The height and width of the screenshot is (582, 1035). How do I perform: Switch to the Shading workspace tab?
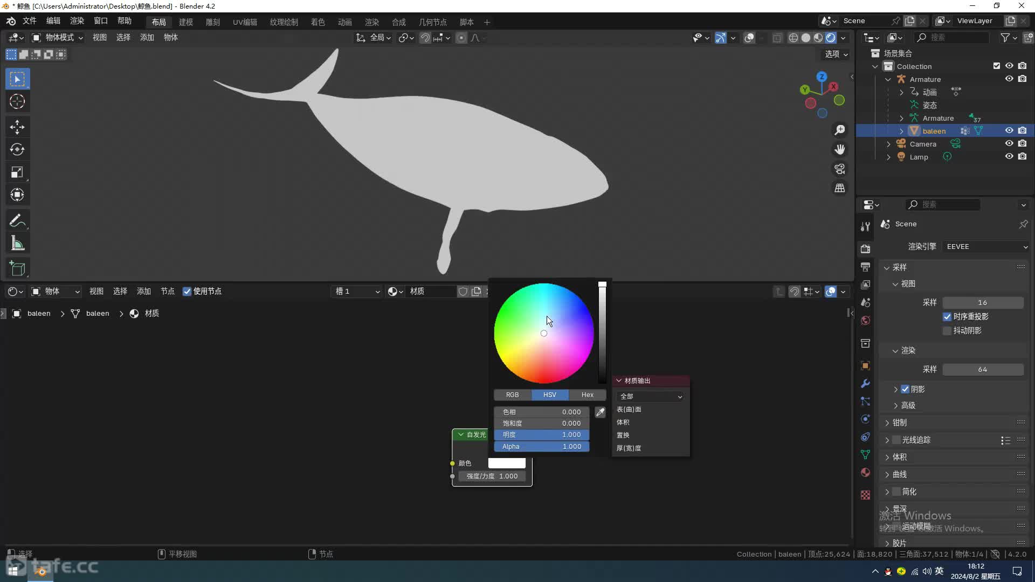[318, 22]
